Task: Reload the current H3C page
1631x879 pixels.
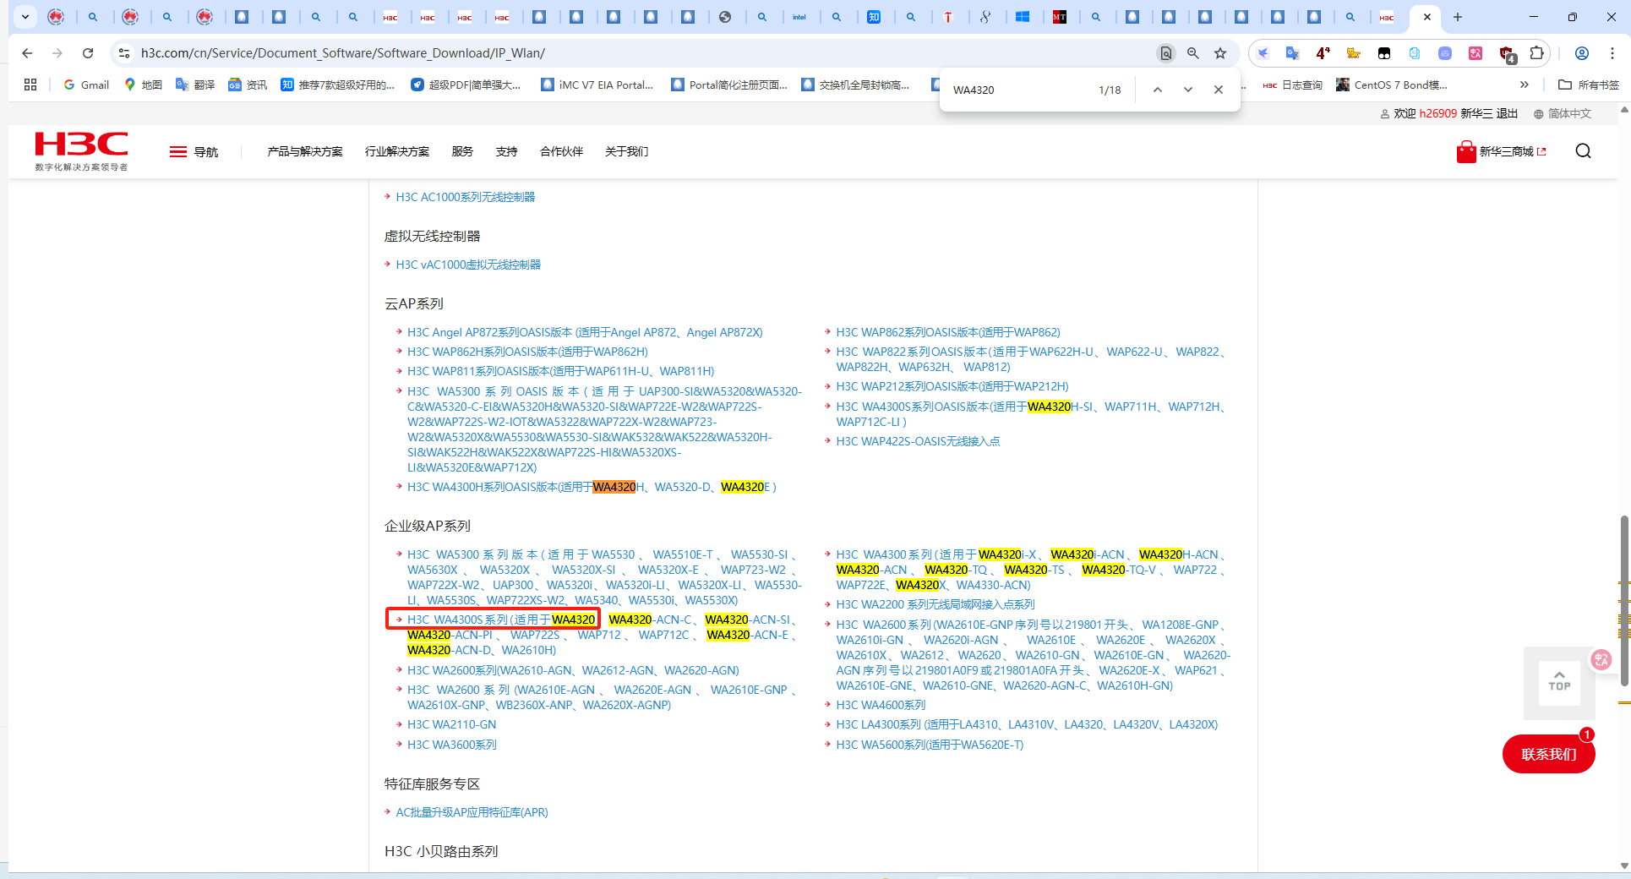Action: pos(88,53)
